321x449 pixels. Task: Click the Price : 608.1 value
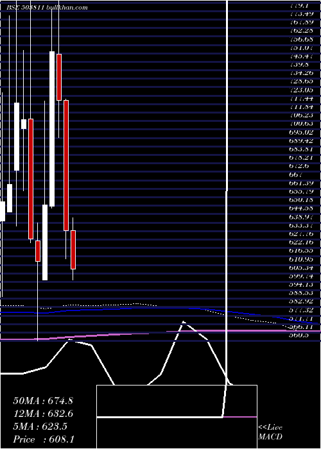pos(44,439)
